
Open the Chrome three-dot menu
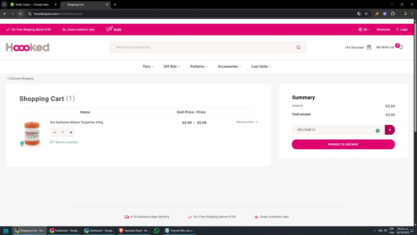click(x=412, y=14)
